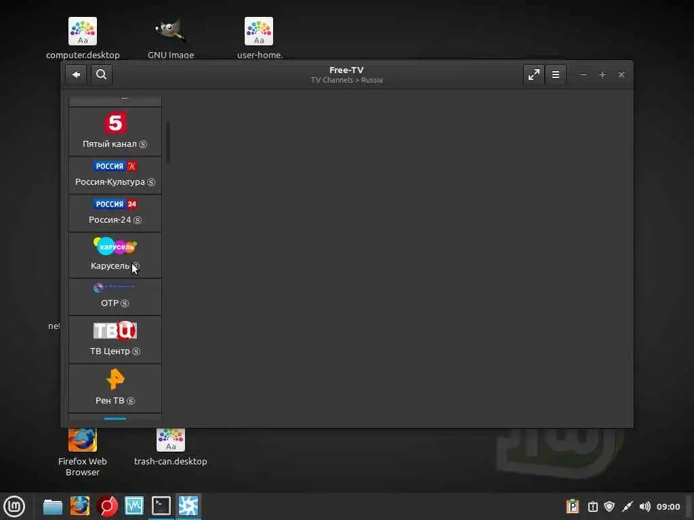Open the search in Free-TV

pos(102,74)
